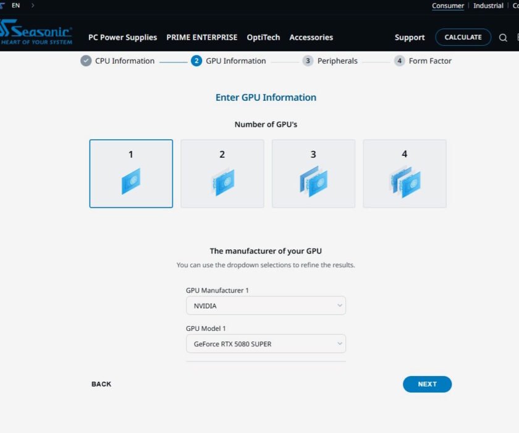The width and height of the screenshot is (519, 433).
Task: Open the search magnifier icon
Action: click(503, 38)
